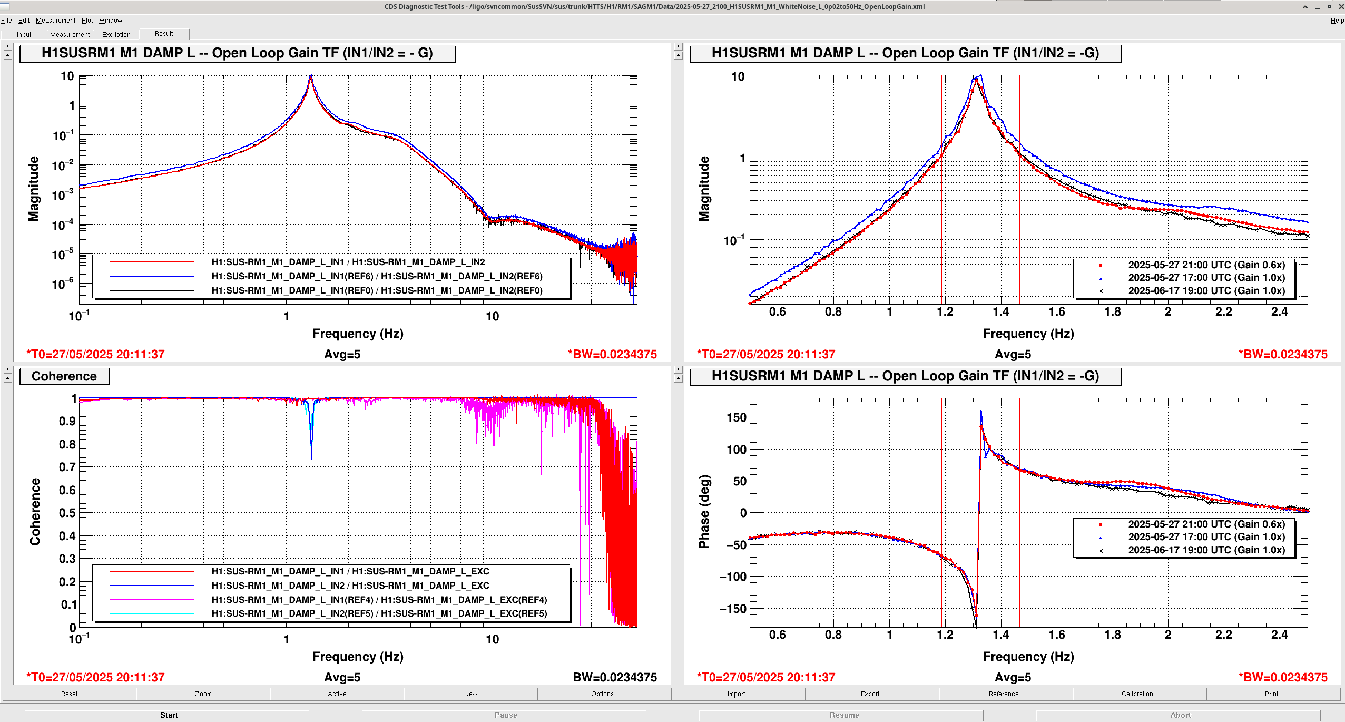Screen dimensions: 1345x722
Task: Expand right-arrow panel of top-right magnitude plot
Action: click(678, 46)
